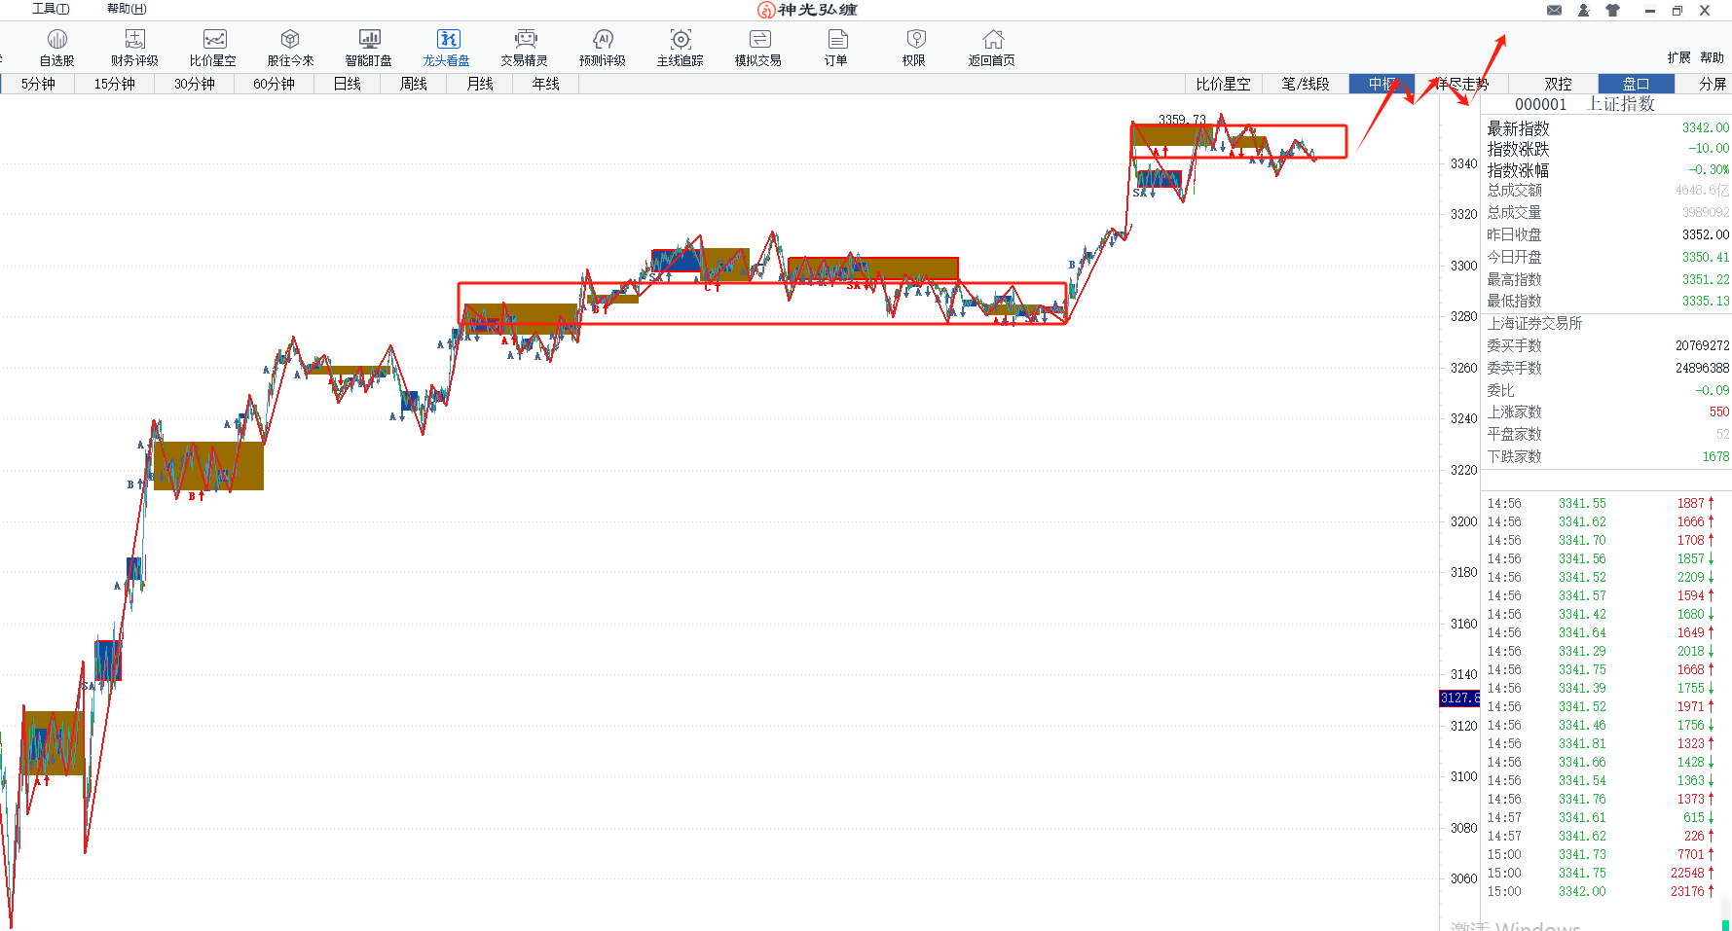Open the 智能盯盘 smart monitor icon
1732x931 pixels.
point(369,40)
